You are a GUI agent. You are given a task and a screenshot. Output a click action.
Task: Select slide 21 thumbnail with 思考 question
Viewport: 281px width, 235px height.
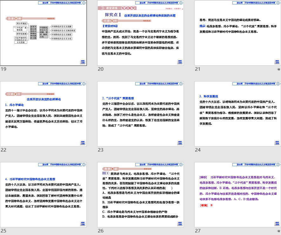pos(238,33)
